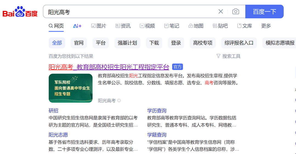Open the 地图 map tab
296x154 pixels.
click(x=196, y=26)
